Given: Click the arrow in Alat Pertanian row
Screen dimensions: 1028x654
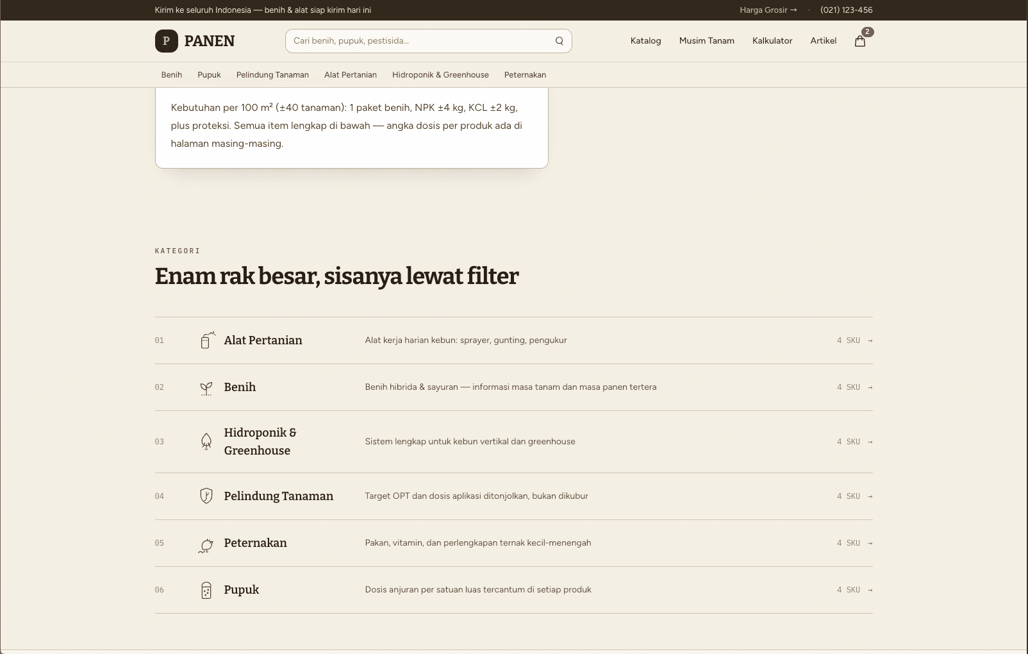Looking at the screenshot, I should pos(870,340).
